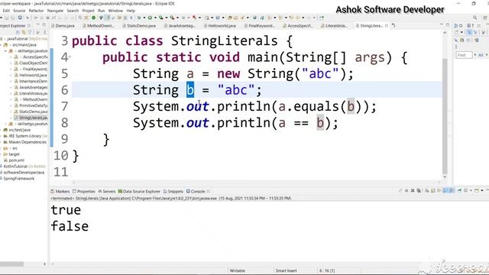The height and width of the screenshot is (275, 489).
Task: Open the Navigate menu
Action: click(55, 11)
